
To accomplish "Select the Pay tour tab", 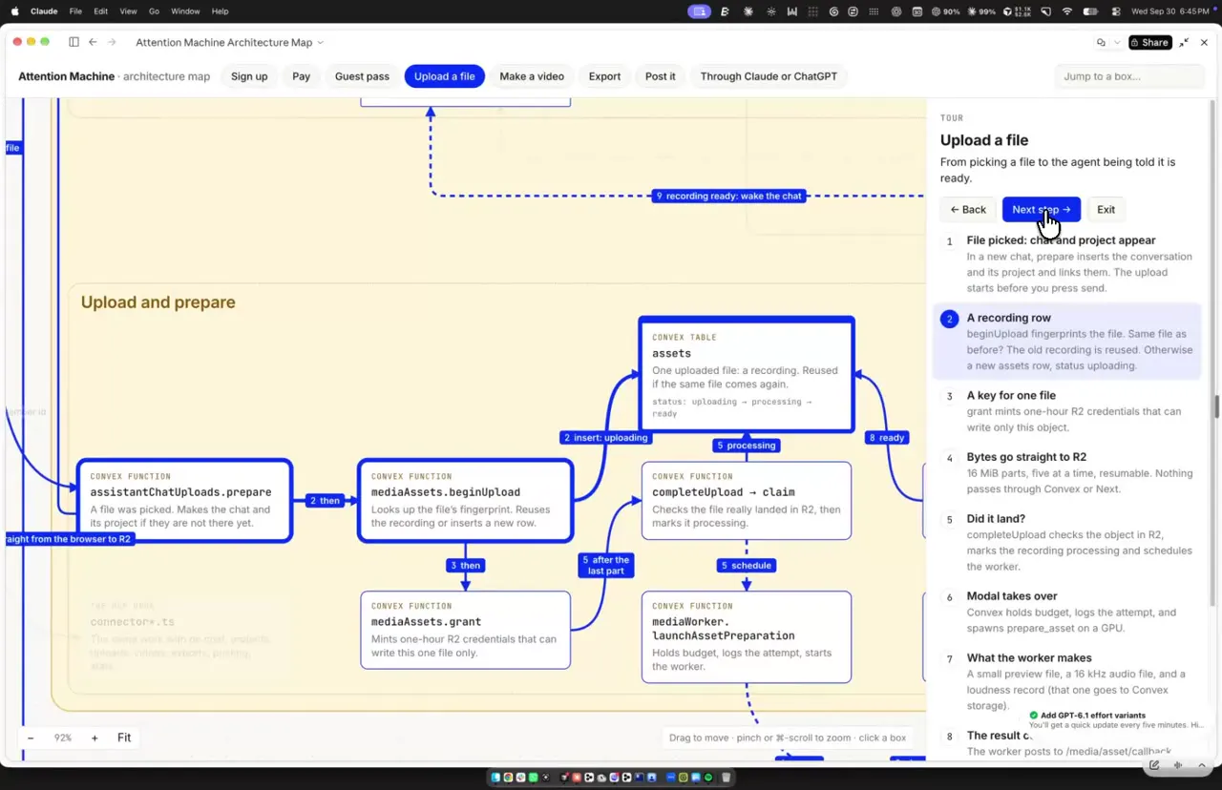I will tap(302, 76).
